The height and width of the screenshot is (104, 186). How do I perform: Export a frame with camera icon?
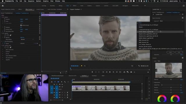coord(131,72)
